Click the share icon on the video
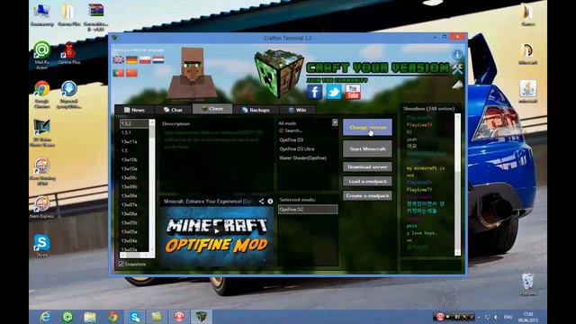The image size is (576, 324). point(261,202)
